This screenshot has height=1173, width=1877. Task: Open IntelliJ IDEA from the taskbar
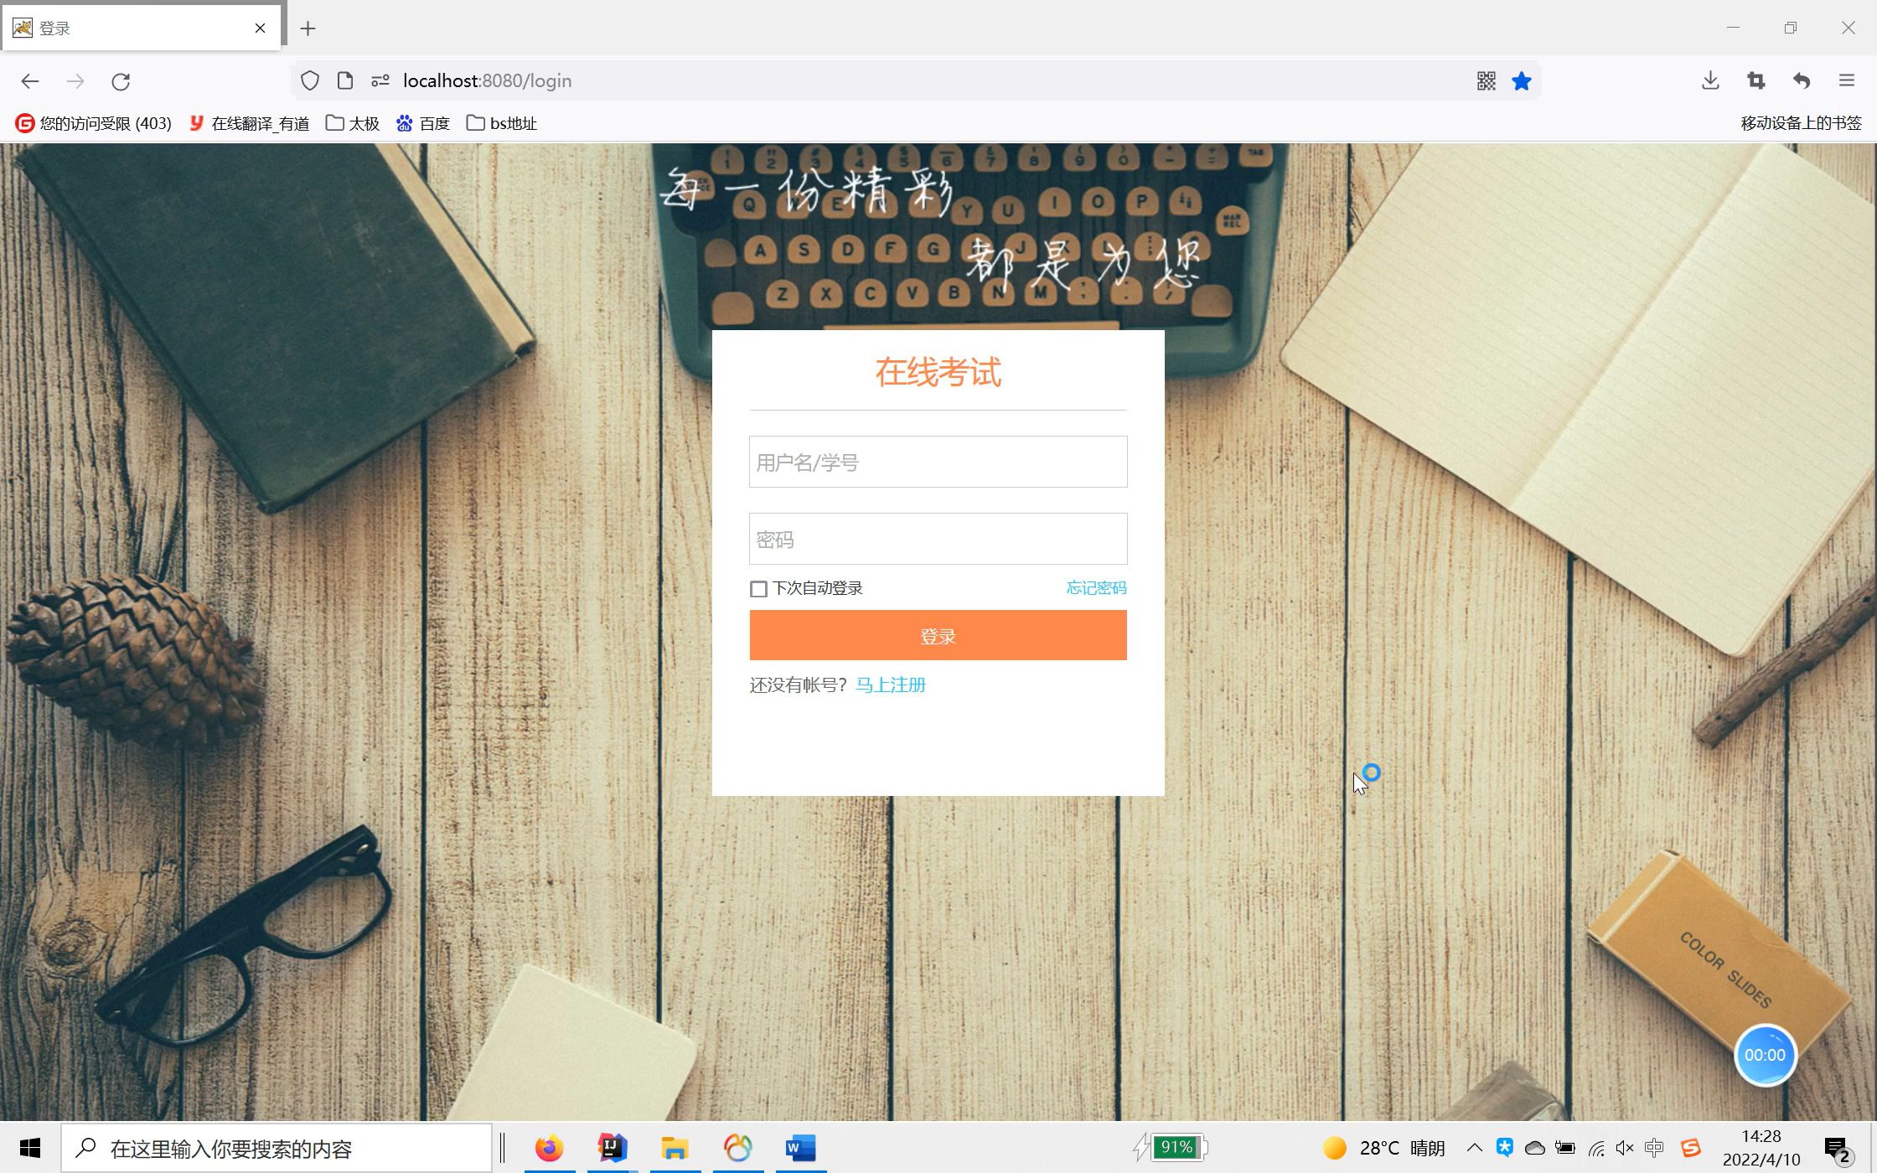[613, 1148]
